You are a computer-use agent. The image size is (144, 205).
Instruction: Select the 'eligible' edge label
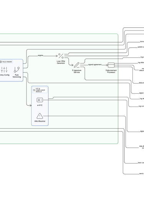pos(40,56)
